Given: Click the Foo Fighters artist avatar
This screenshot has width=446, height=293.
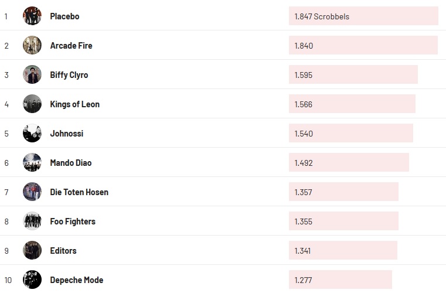Looking at the screenshot, I should pyautogui.click(x=32, y=221).
